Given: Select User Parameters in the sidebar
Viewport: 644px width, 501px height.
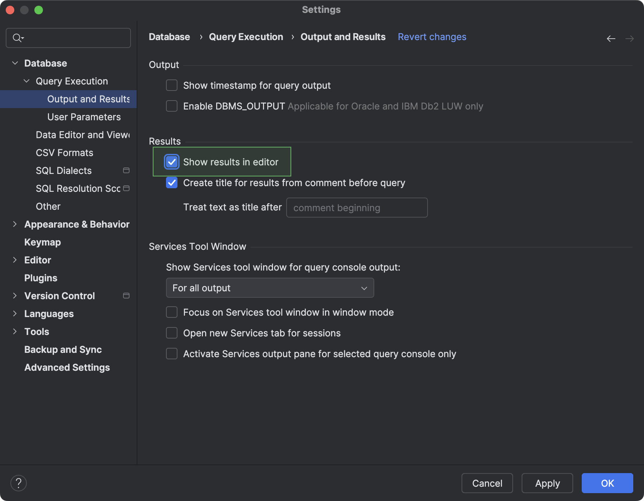Looking at the screenshot, I should pos(84,117).
